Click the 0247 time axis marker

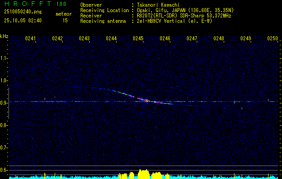(x=192, y=38)
